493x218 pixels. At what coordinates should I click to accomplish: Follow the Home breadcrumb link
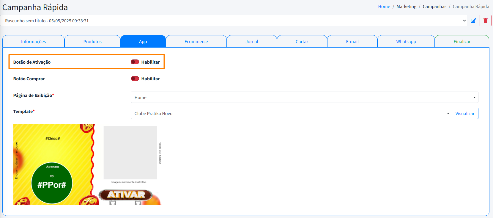pos(384,7)
